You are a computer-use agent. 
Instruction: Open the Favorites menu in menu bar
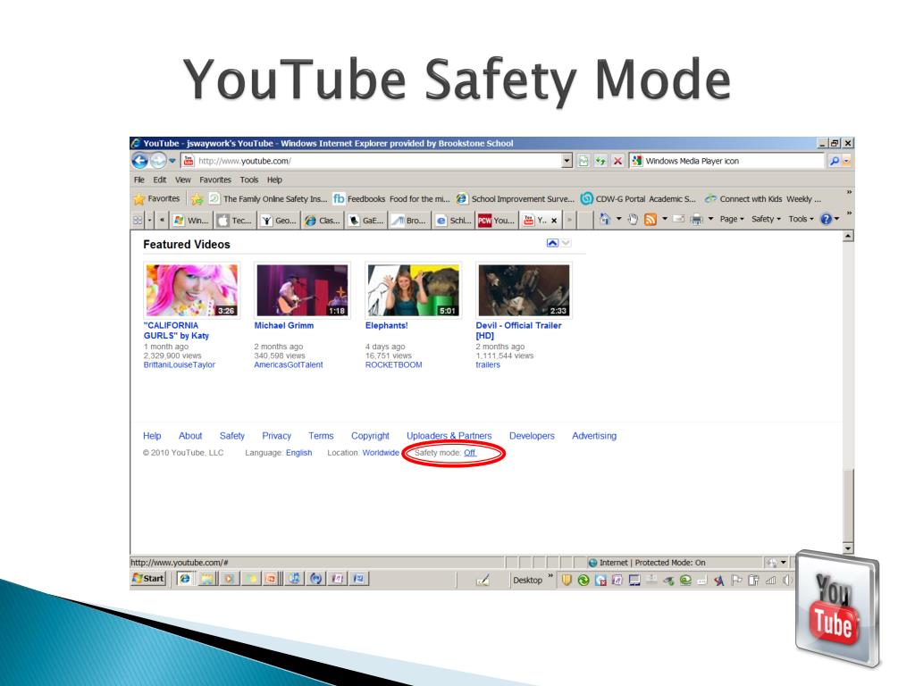[x=215, y=180]
